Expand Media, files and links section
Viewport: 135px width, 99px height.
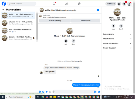coord(117,43)
